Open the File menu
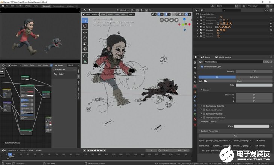The height and width of the screenshot is (165, 274). pos(7,6)
